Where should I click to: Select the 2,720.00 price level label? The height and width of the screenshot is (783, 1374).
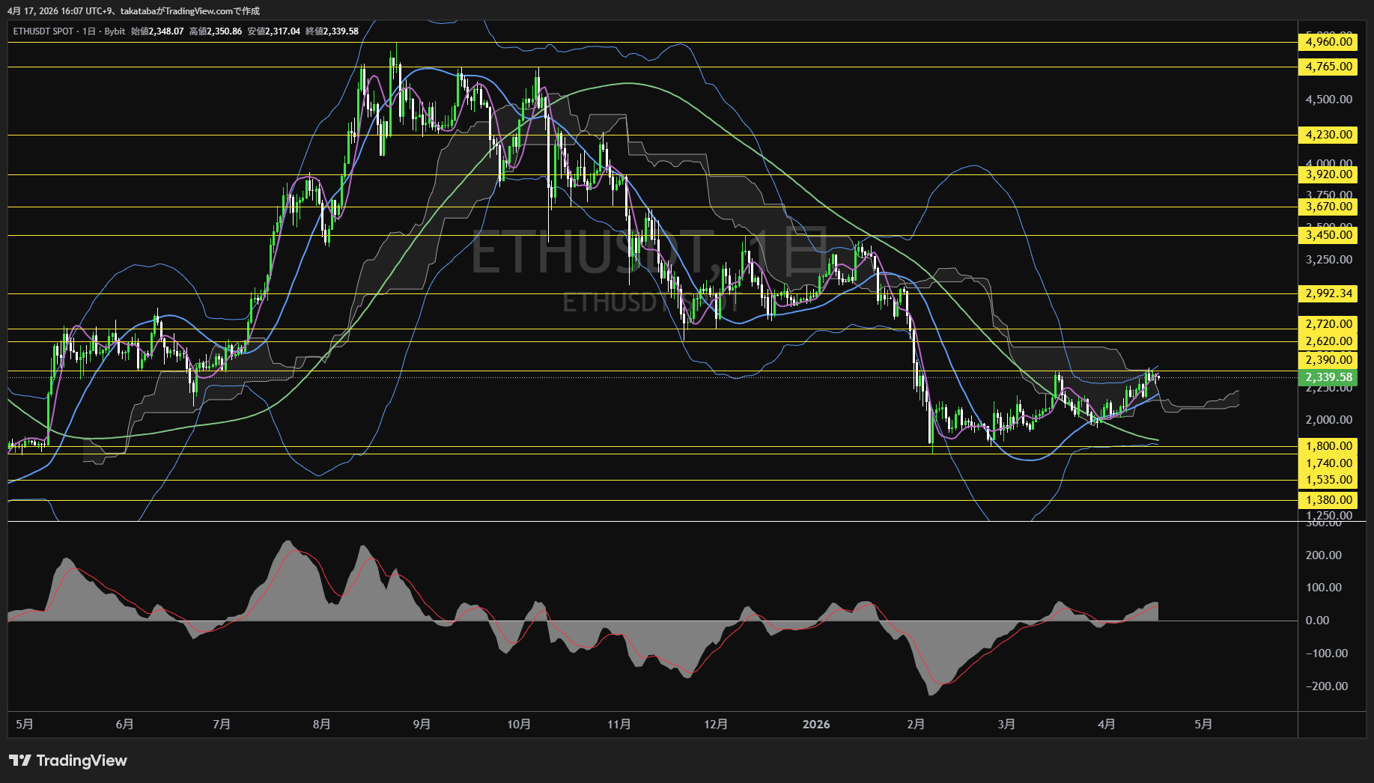[1328, 324]
